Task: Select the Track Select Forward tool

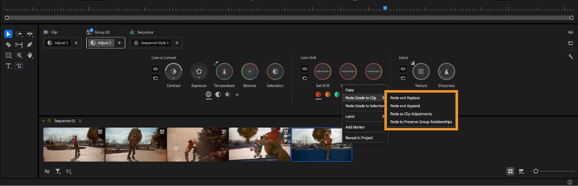Action: 19,34
